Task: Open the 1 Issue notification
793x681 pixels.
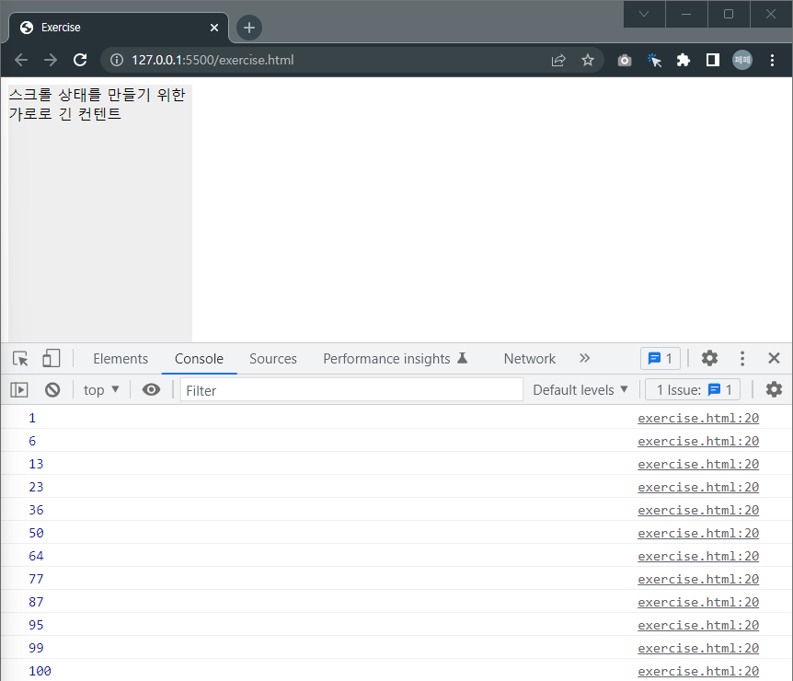Action: pos(692,389)
